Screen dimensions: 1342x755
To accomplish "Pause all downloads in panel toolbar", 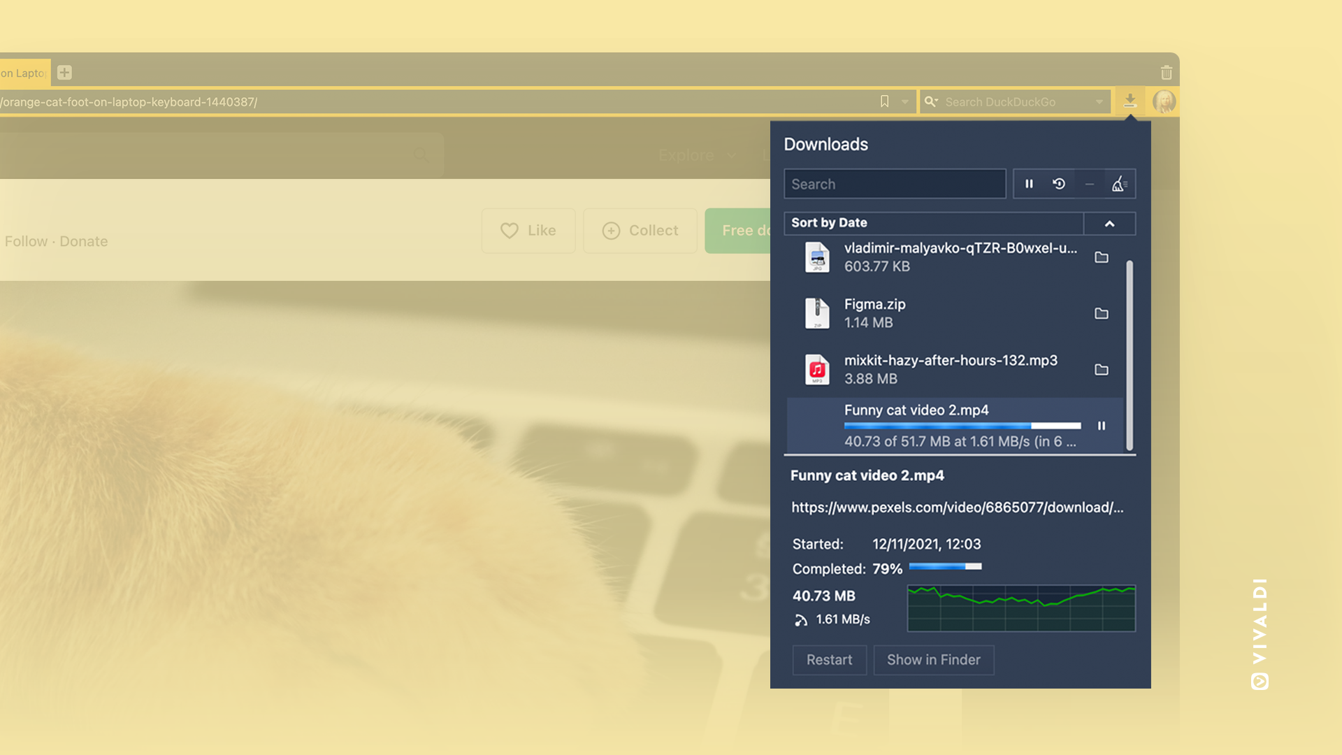I will [1029, 184].
